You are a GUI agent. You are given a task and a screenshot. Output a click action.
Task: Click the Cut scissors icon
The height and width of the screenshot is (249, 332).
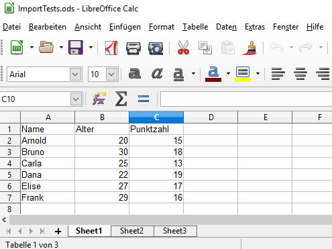click(183, 48)
